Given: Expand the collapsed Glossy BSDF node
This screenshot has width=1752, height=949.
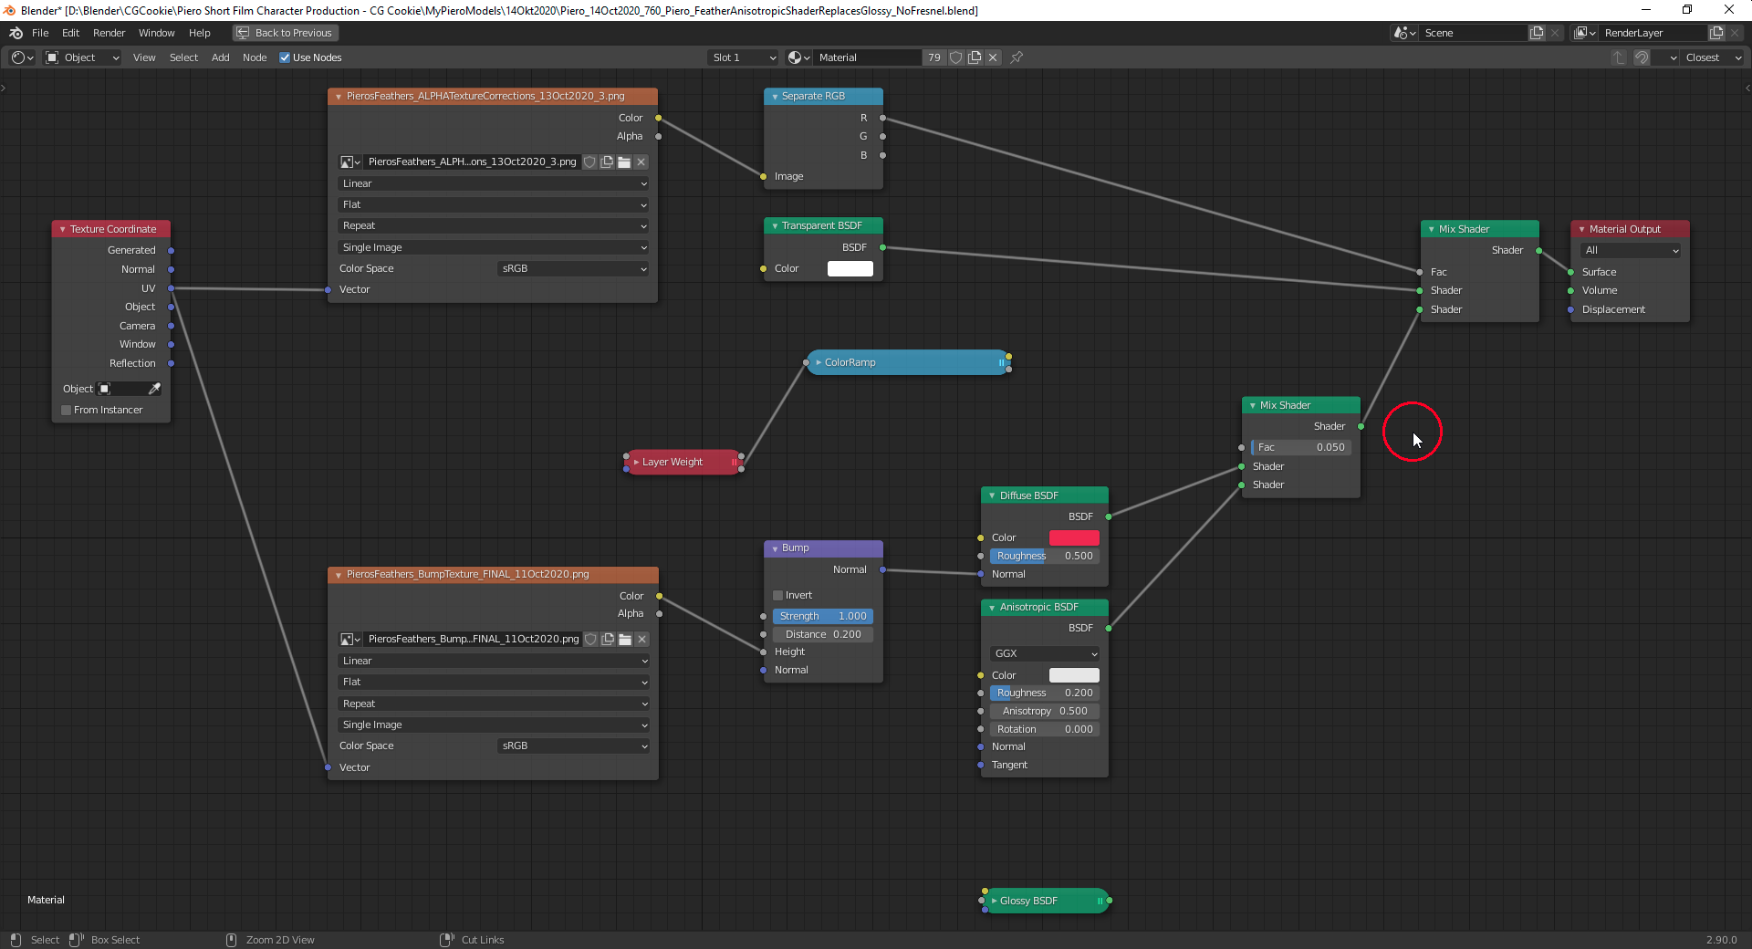Looking at the screenshot, I should tap(993, 901).
